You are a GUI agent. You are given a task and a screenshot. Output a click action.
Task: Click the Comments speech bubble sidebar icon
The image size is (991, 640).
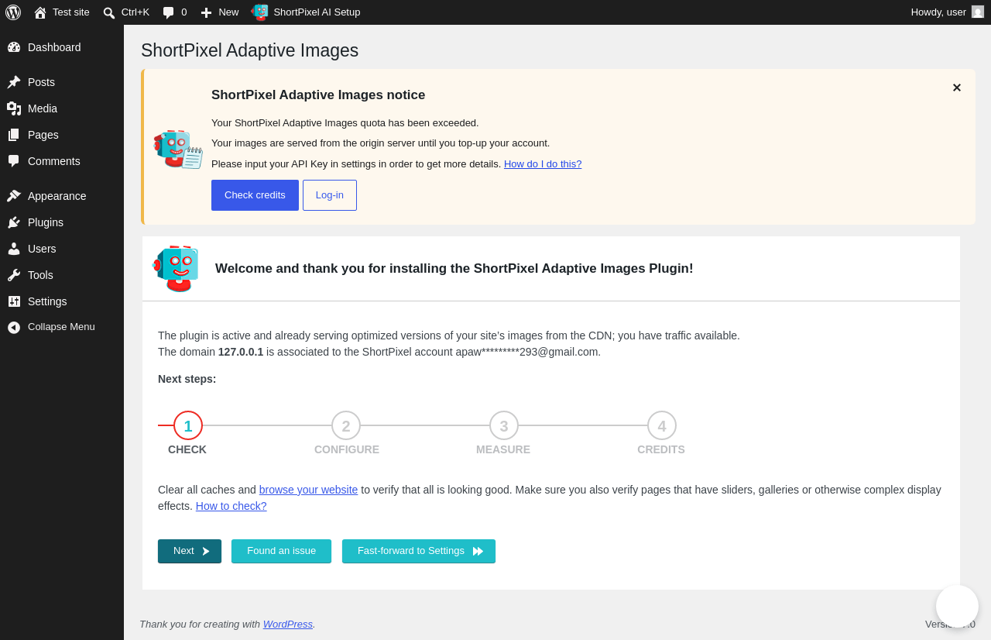click(14, 161)
